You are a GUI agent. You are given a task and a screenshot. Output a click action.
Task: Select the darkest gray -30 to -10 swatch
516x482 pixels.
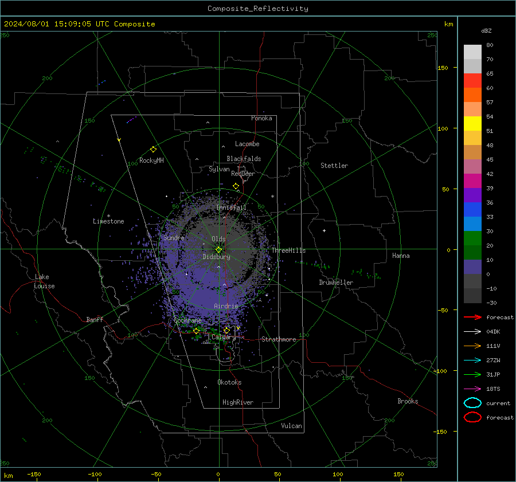(472, 296)
